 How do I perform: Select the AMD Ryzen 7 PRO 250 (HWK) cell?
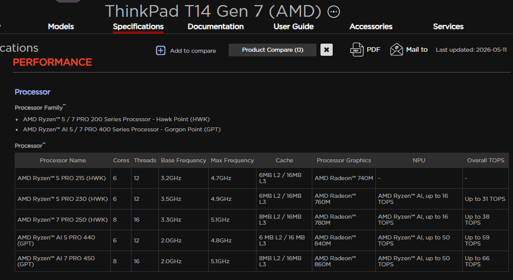[x=63, y=220]
